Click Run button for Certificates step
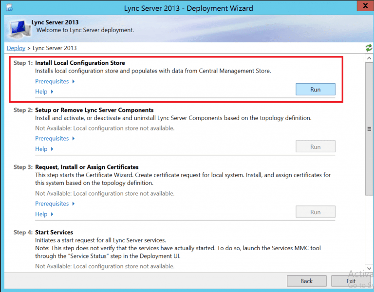Screen dimensions: 374x292 point(315,212)
